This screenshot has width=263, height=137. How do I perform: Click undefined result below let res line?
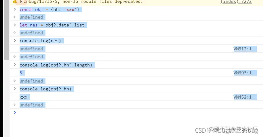31,33
